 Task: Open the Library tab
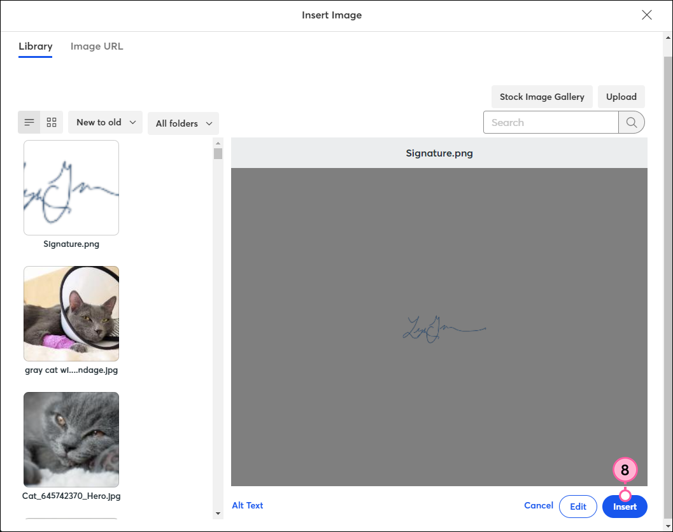click(x=35, y=46)
